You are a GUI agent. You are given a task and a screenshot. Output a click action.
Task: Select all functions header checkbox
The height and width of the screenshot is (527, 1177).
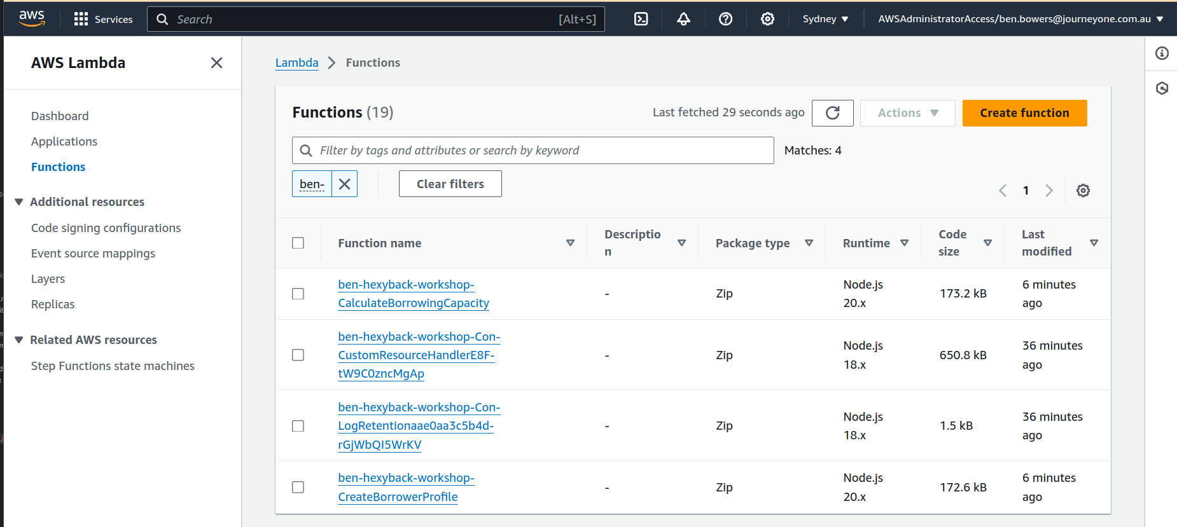(x=298, y=243)
